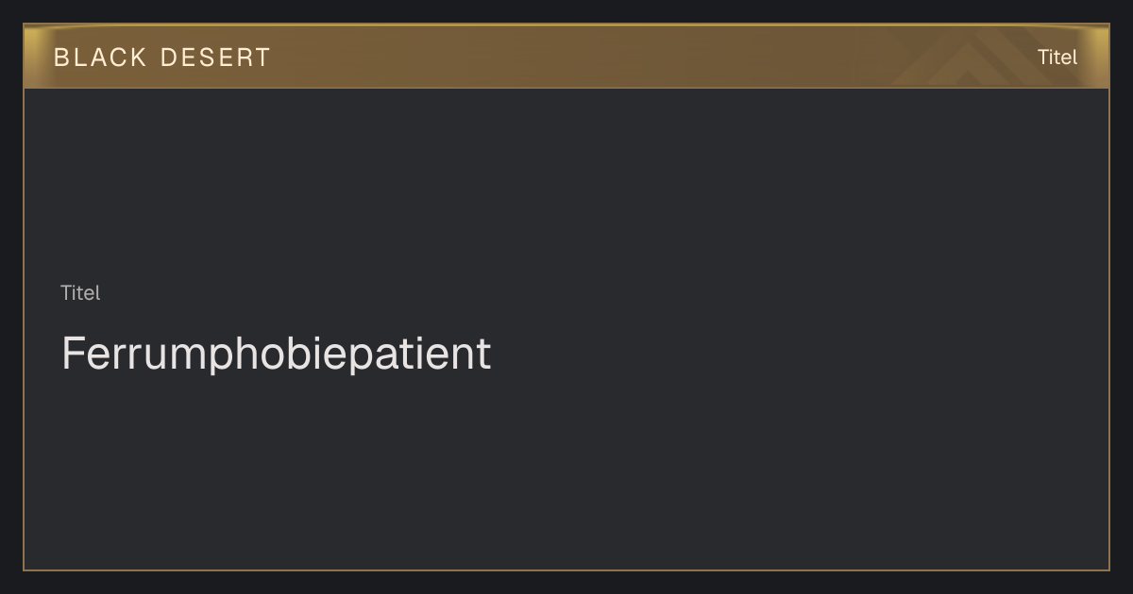
Task: Click the capital F in Ferrumphobiepatient
Action: [x=73, y=353]
